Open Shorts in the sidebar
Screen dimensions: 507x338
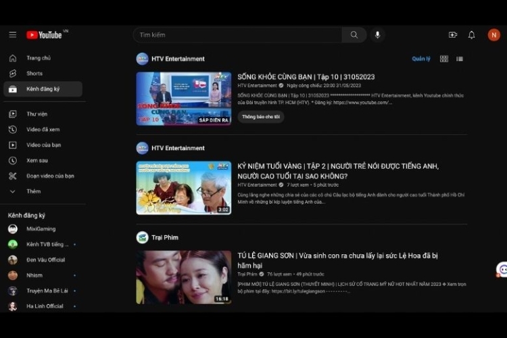[x=43, y=74]
